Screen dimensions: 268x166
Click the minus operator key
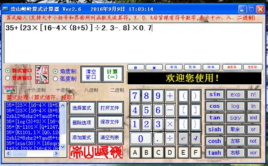[x=170, y=110]
